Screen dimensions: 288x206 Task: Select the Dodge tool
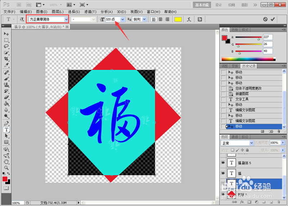pyautogui.click(x=6, y=116)
